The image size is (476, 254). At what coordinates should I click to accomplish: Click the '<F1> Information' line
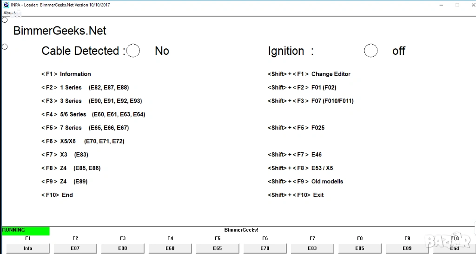(66, 74)
